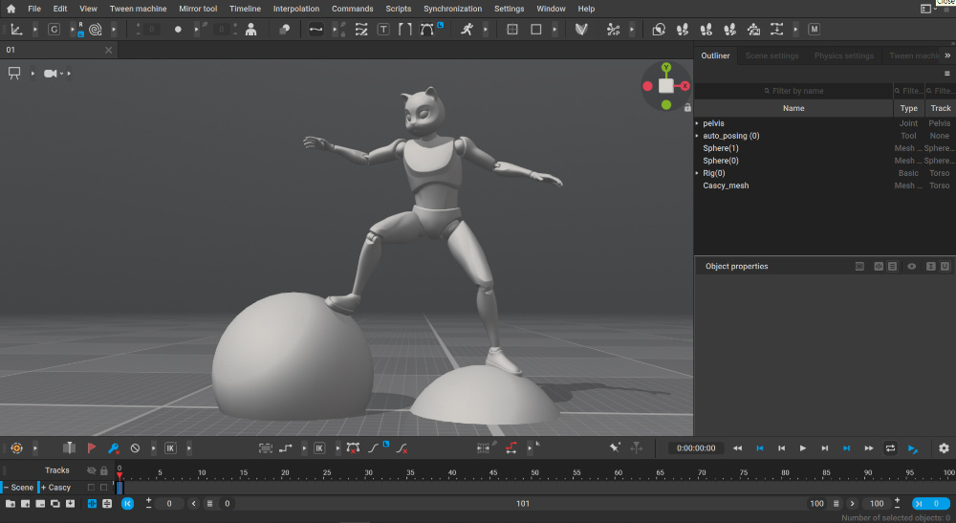Viewport: 956px width, 523px height.
Task: Click the connected nodes rig icon
Action: click(614, 30)
